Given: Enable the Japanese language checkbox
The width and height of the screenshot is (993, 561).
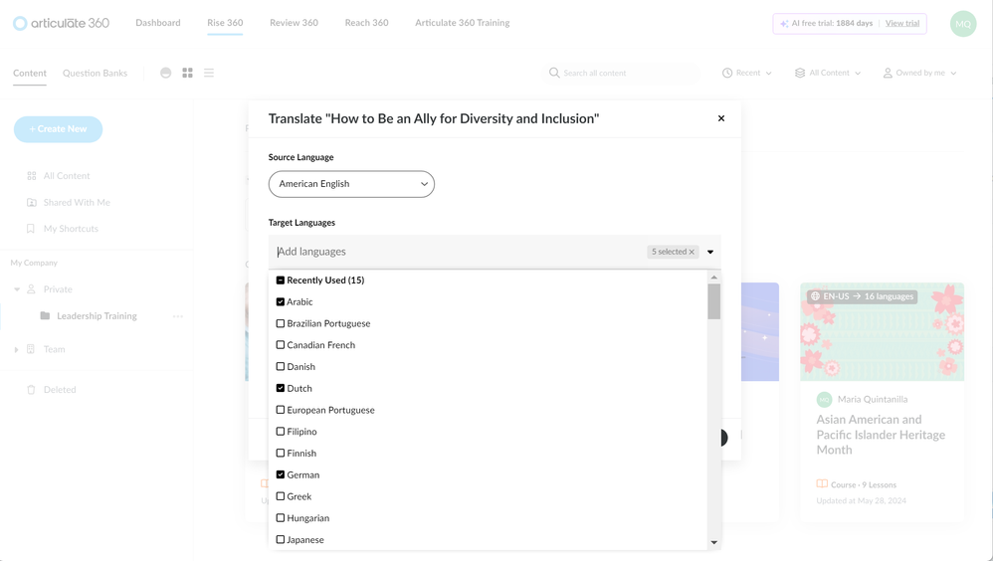Looking at the screenshot, I should (281, 539).
